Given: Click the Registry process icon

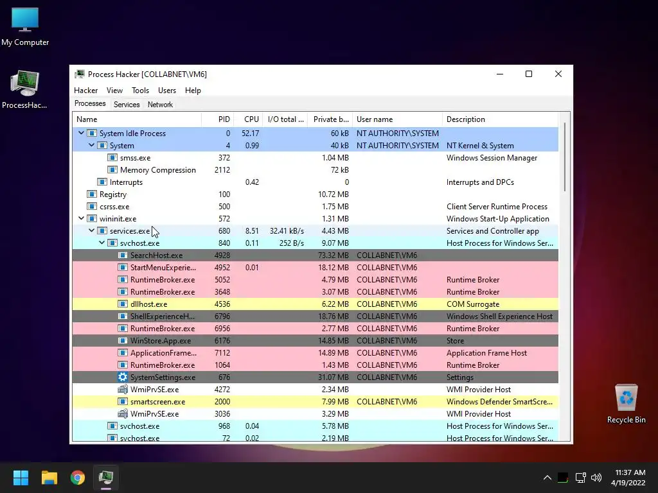Looking at the screenshot, I should point(91,194).
